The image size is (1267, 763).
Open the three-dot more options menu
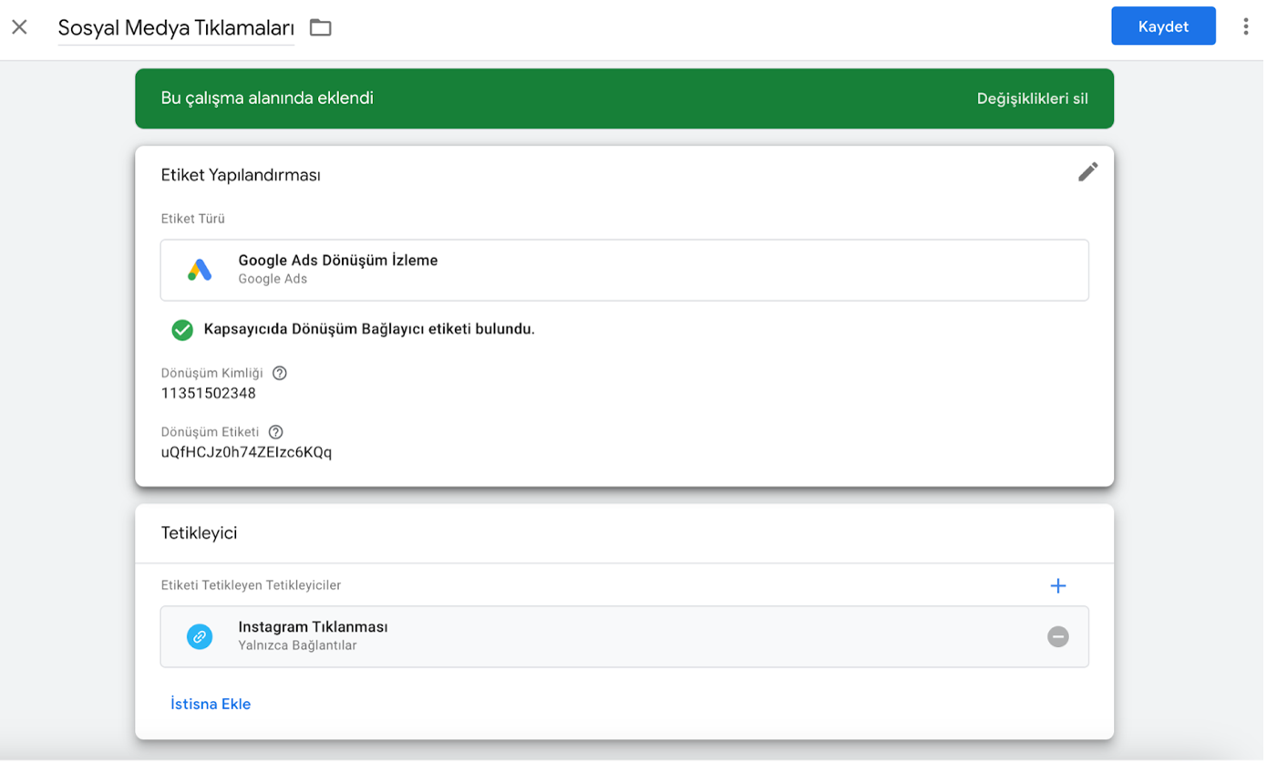pos(1245,26)
